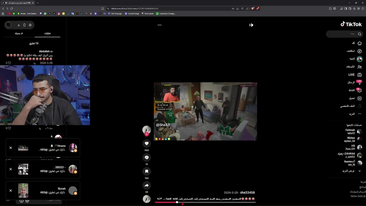Open the 'Stream - Kick Dashboard' bookmark
Viewport: 366px width, 206px height.
pos(27,13)
